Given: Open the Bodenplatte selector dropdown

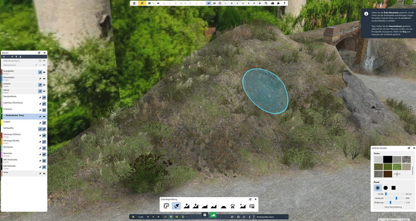Looking at the screenshot, I should (x=271, y=217).
